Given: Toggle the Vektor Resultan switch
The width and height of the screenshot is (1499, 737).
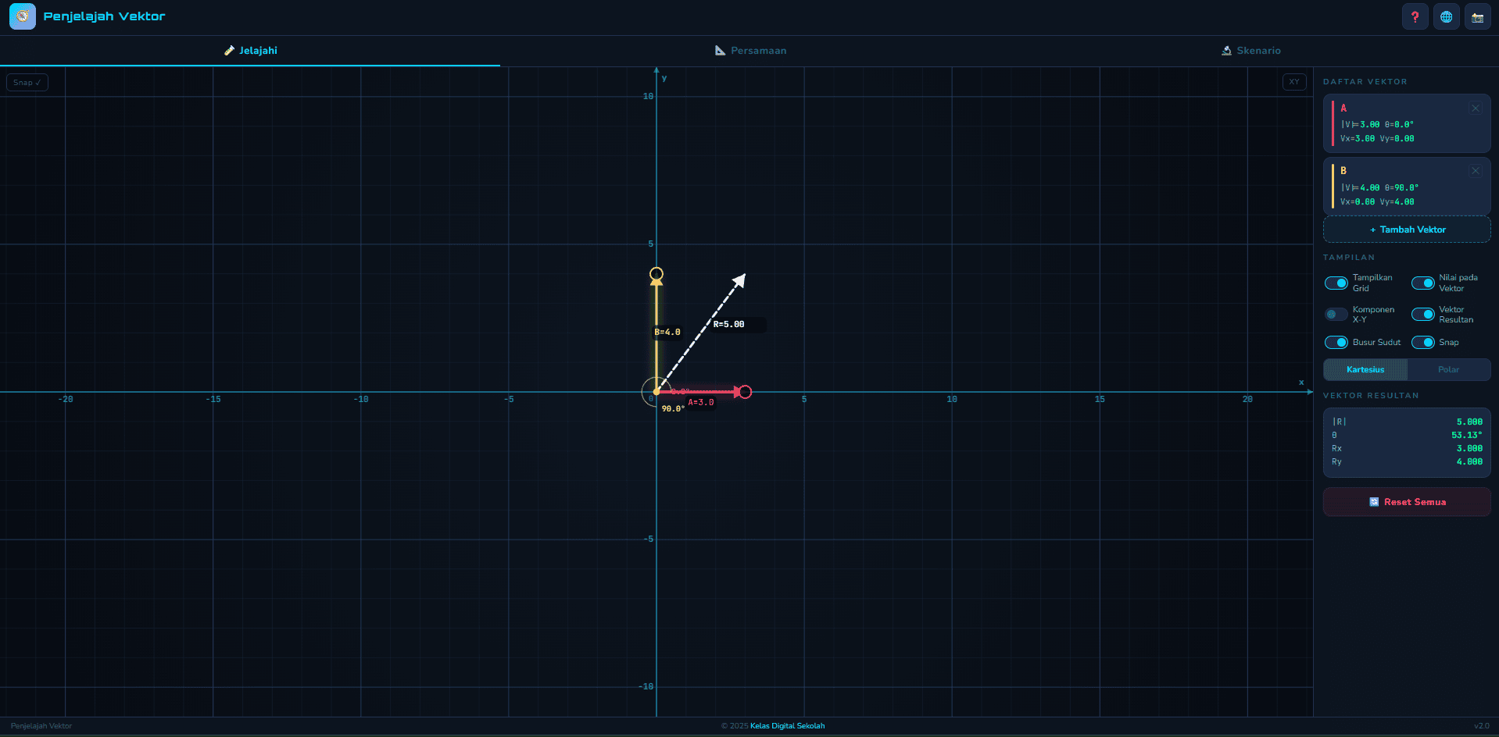Looking at the screenshot, I should tap(1422, 315).
